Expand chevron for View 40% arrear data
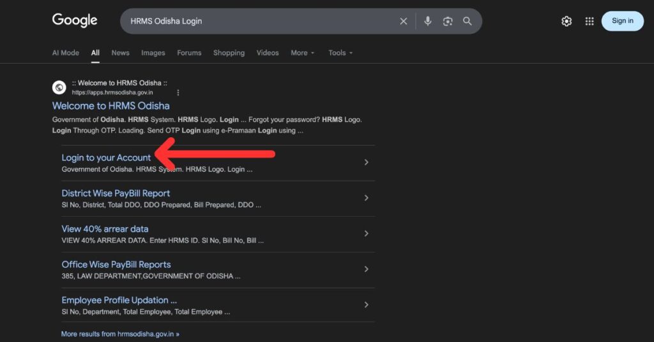This screenshot has width=654, height=342. [366, 234]
